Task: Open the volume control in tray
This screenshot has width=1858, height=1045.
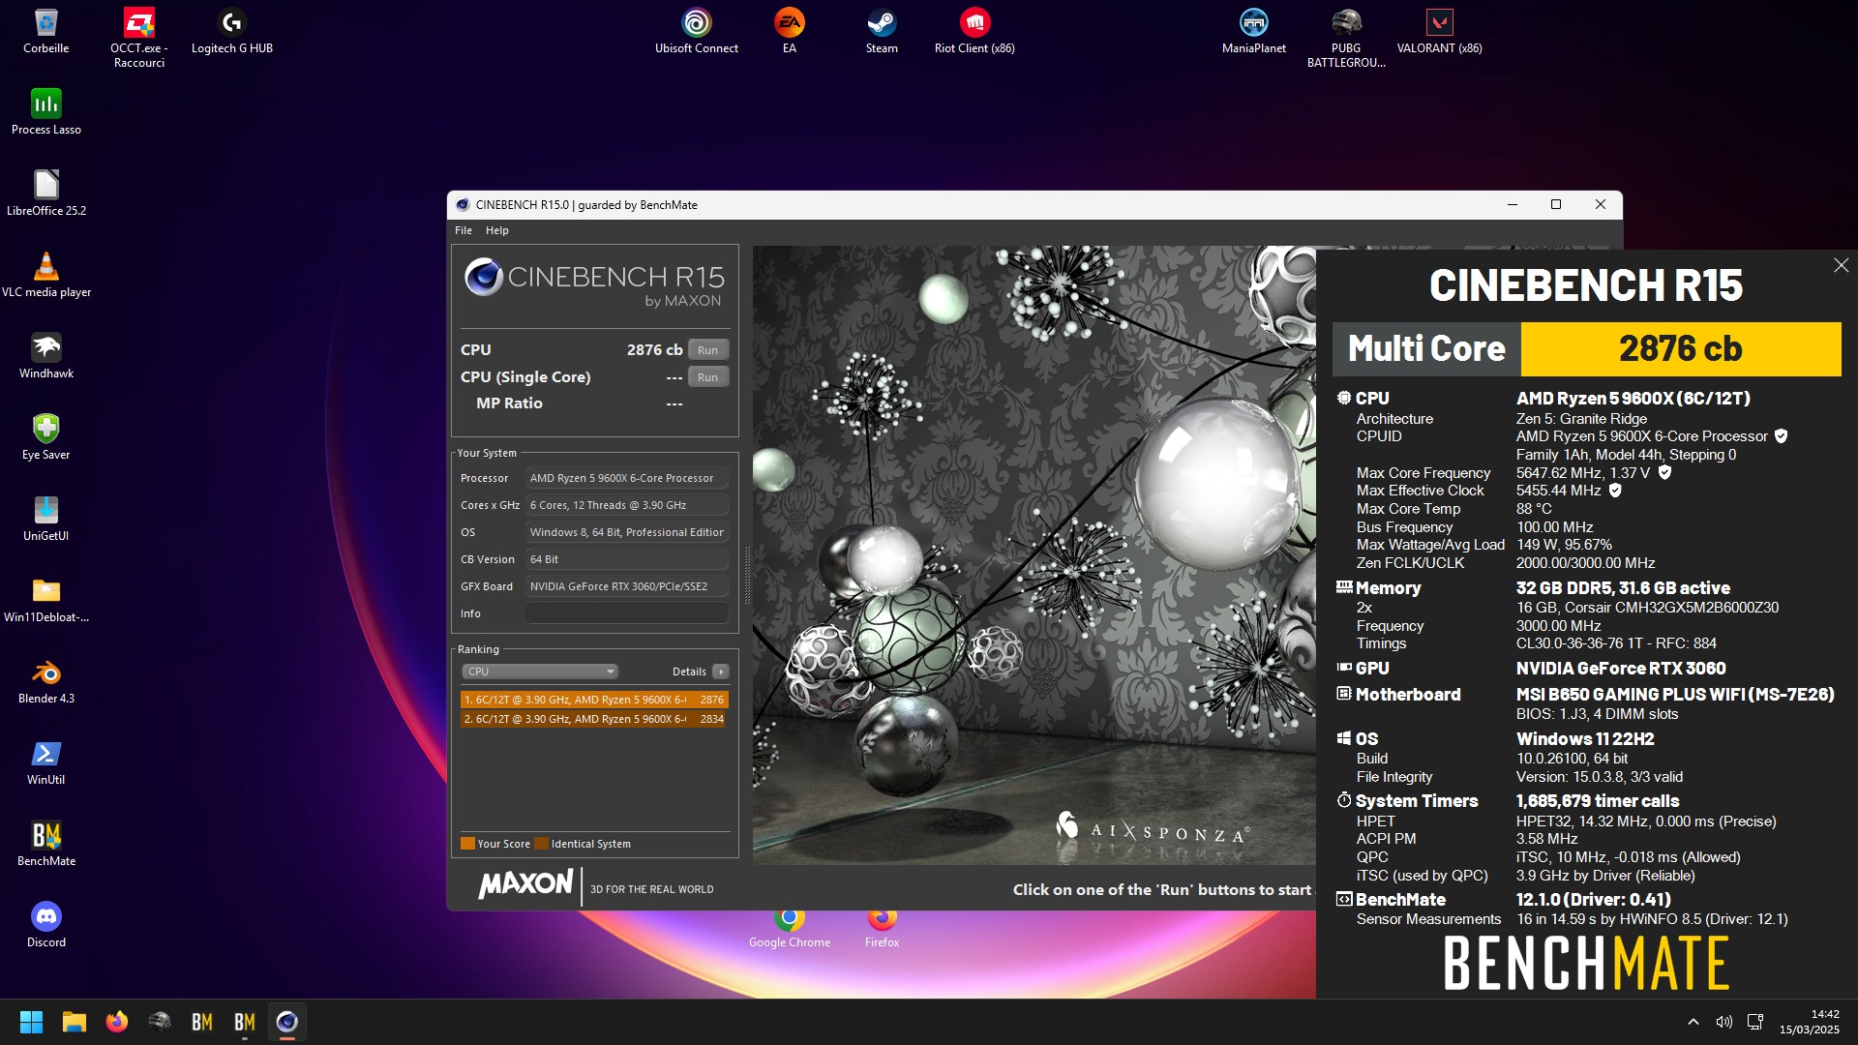Action: (x=1723, y=1022)
